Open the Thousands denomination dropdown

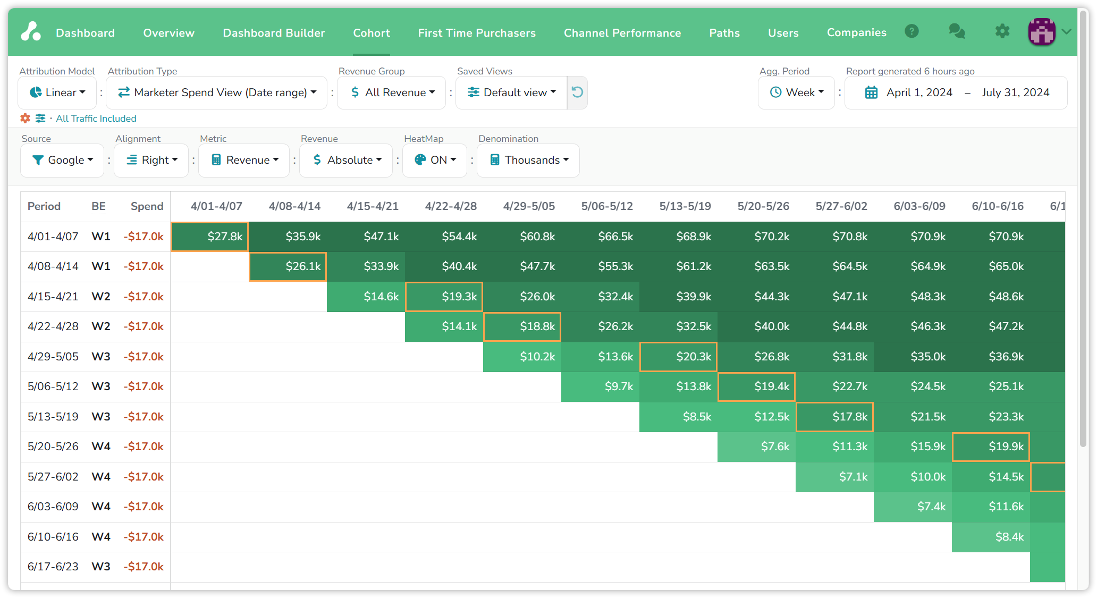tap(528, 160)
